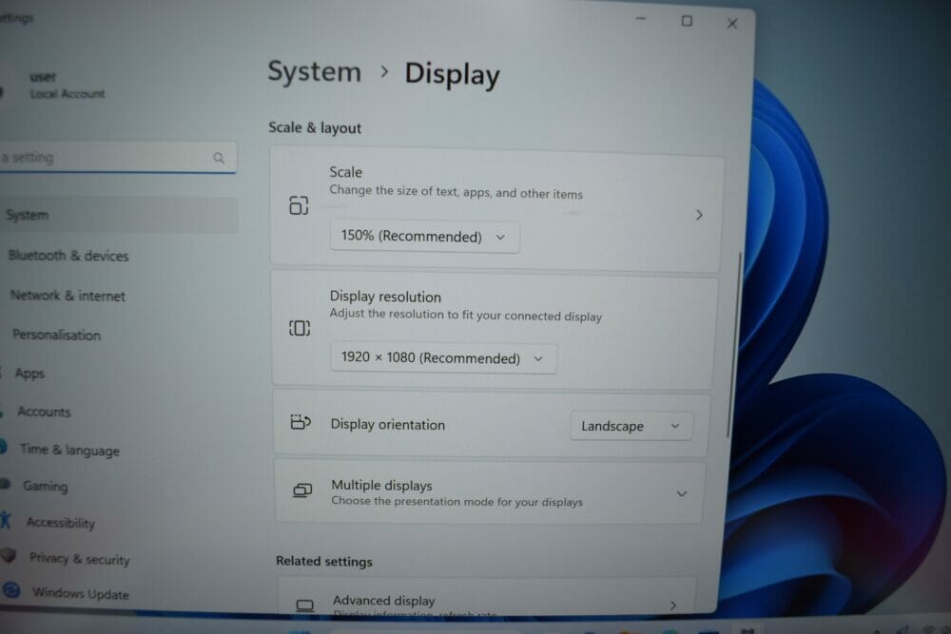Maximize the Settings window

[687, 21]
